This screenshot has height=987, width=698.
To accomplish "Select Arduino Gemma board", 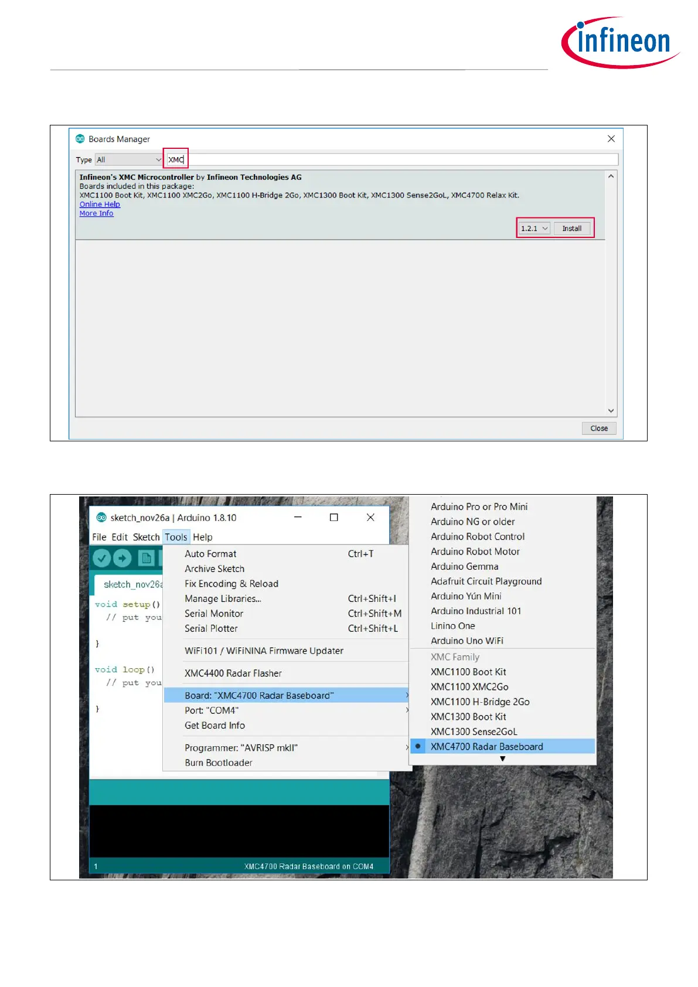I will pos(503,567).
